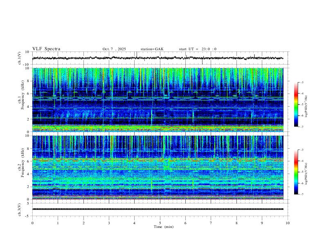Click time axis tick label "4"

[x=135, y=223]
